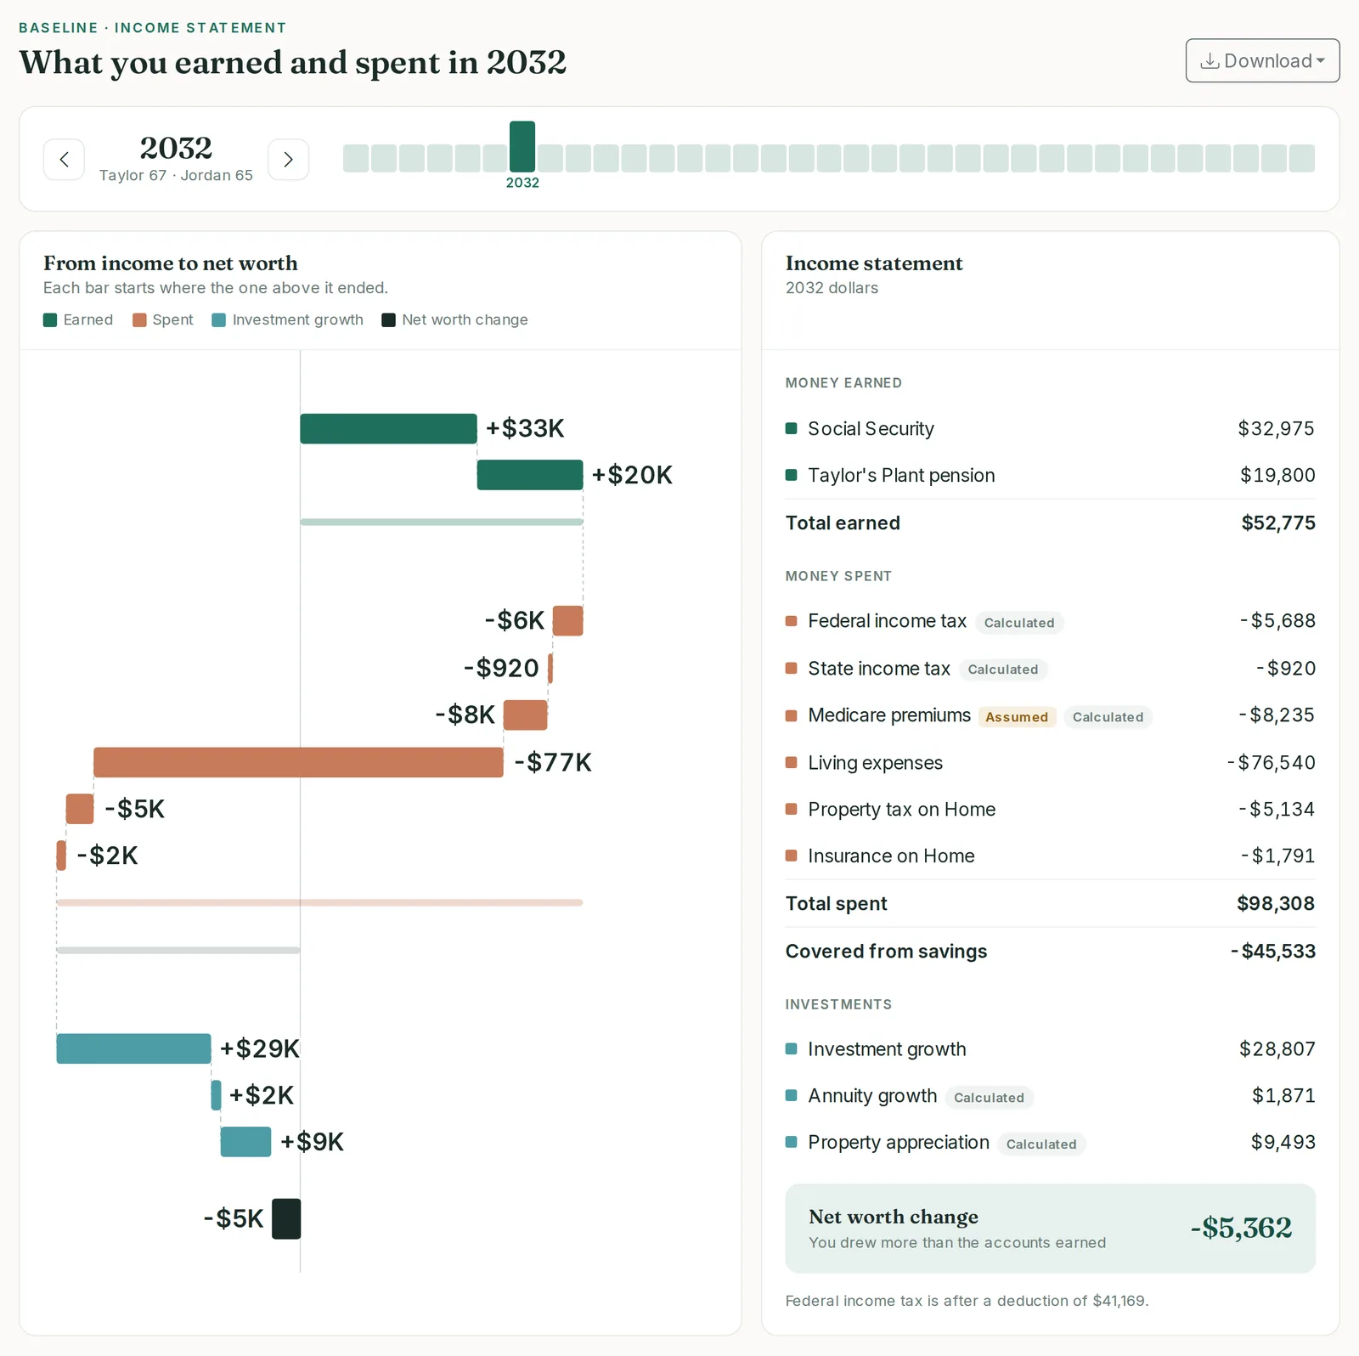Select the +$9K property appreciation bar
1359x1356 pixels.
pyautogui.click(x=245, y=1142)
